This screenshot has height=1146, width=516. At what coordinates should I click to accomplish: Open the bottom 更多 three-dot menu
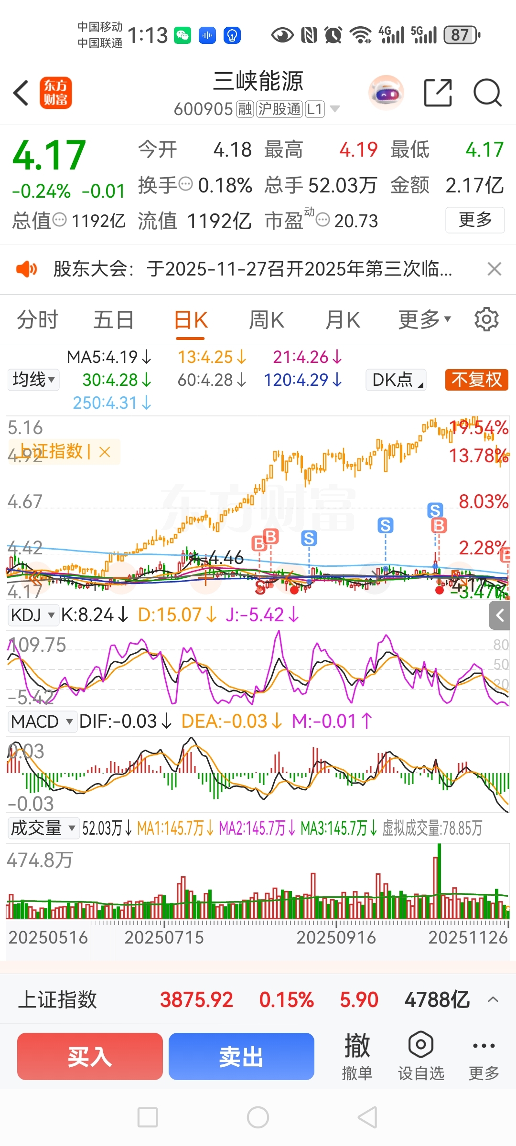[484, 1056]
